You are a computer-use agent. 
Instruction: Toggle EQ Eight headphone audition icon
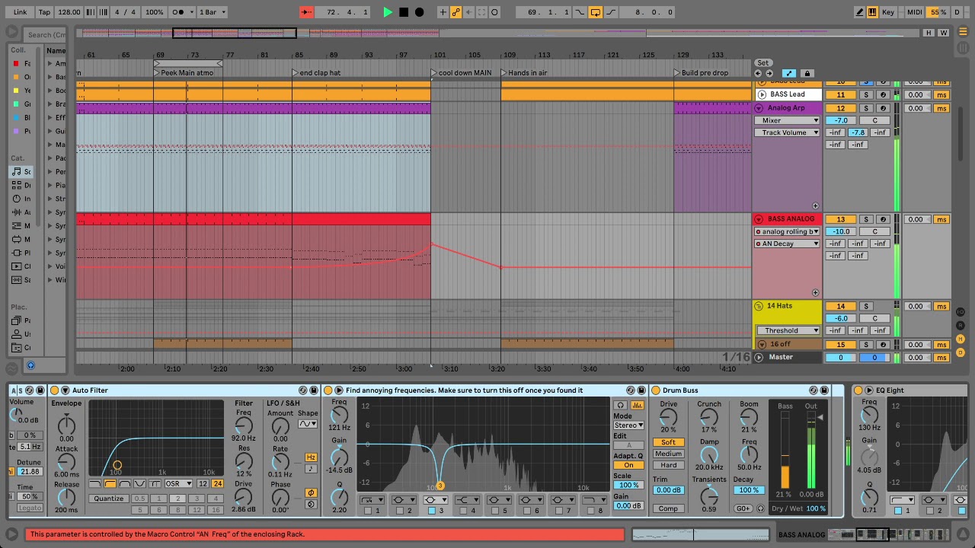(621, 405)
